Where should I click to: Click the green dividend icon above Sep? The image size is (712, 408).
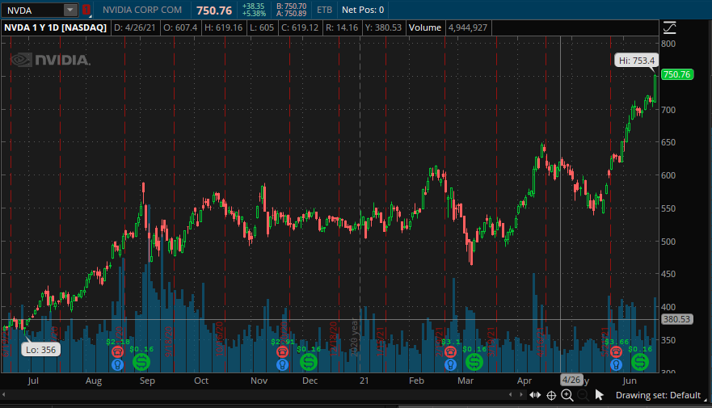tap(141, 362)
